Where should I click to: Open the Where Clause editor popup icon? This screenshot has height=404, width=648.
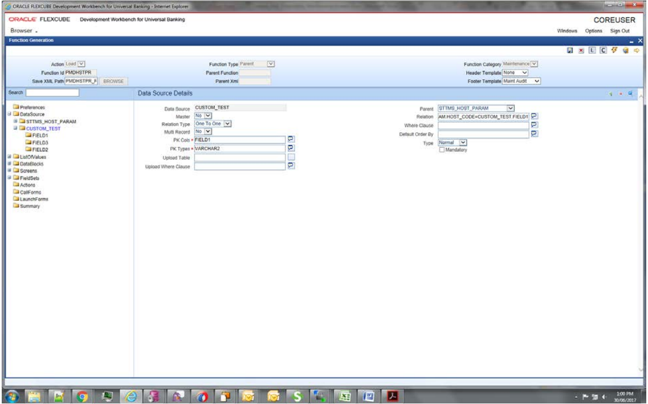pyautogui.click(x=534, y=125)
